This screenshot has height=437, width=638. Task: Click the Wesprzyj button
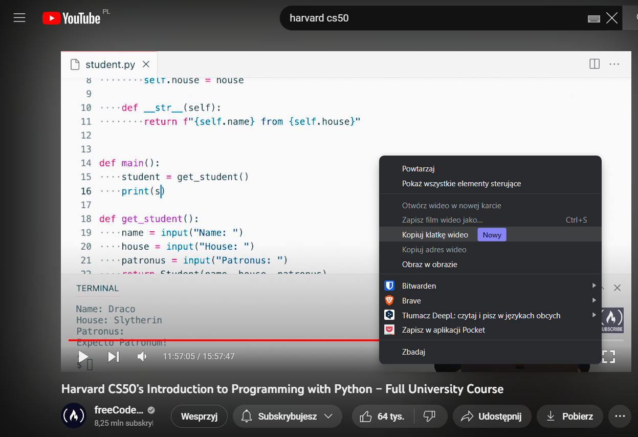click(199, 417)
